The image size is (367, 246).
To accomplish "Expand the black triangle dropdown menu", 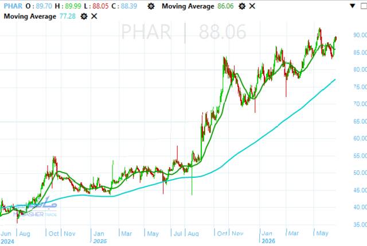I will 353,6.
